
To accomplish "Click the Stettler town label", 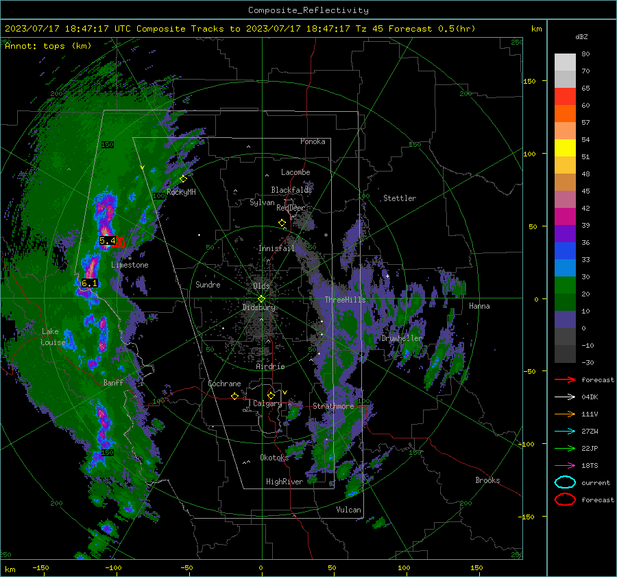I will click(400, 198).
